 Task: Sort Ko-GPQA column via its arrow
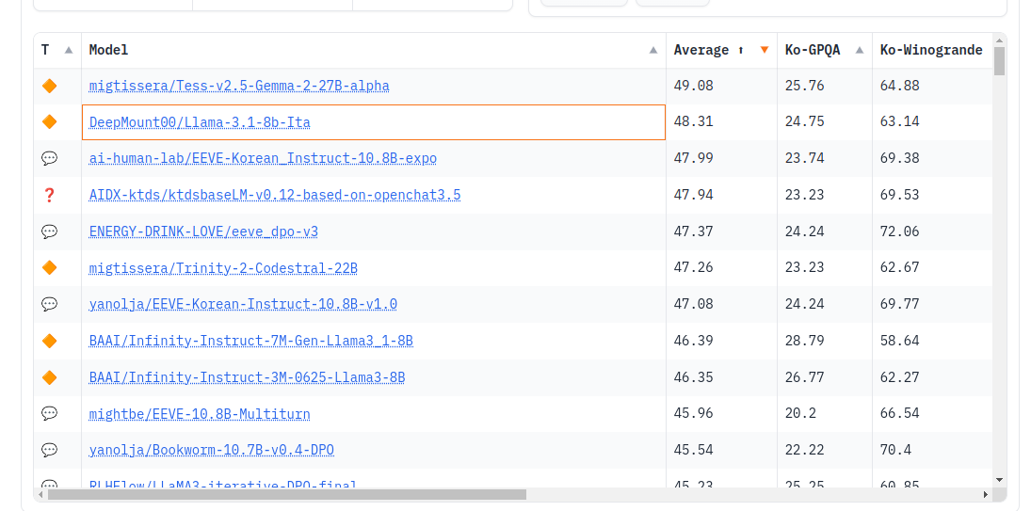[860, 50]
